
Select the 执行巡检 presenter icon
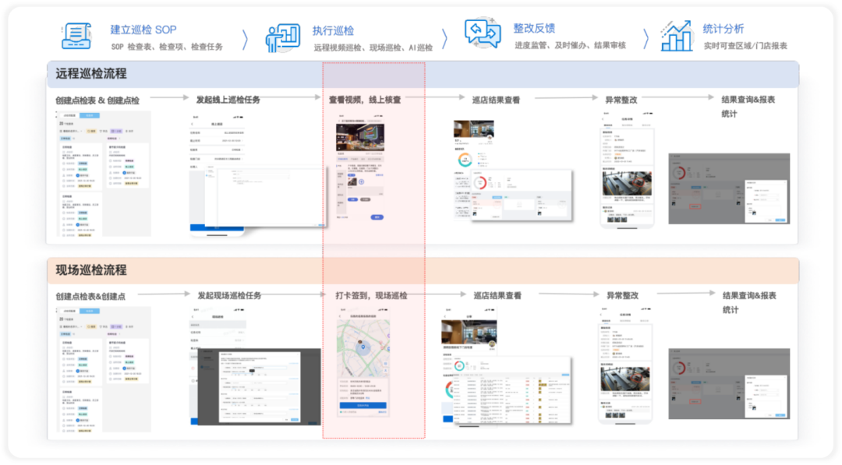(x=282, y=38)
